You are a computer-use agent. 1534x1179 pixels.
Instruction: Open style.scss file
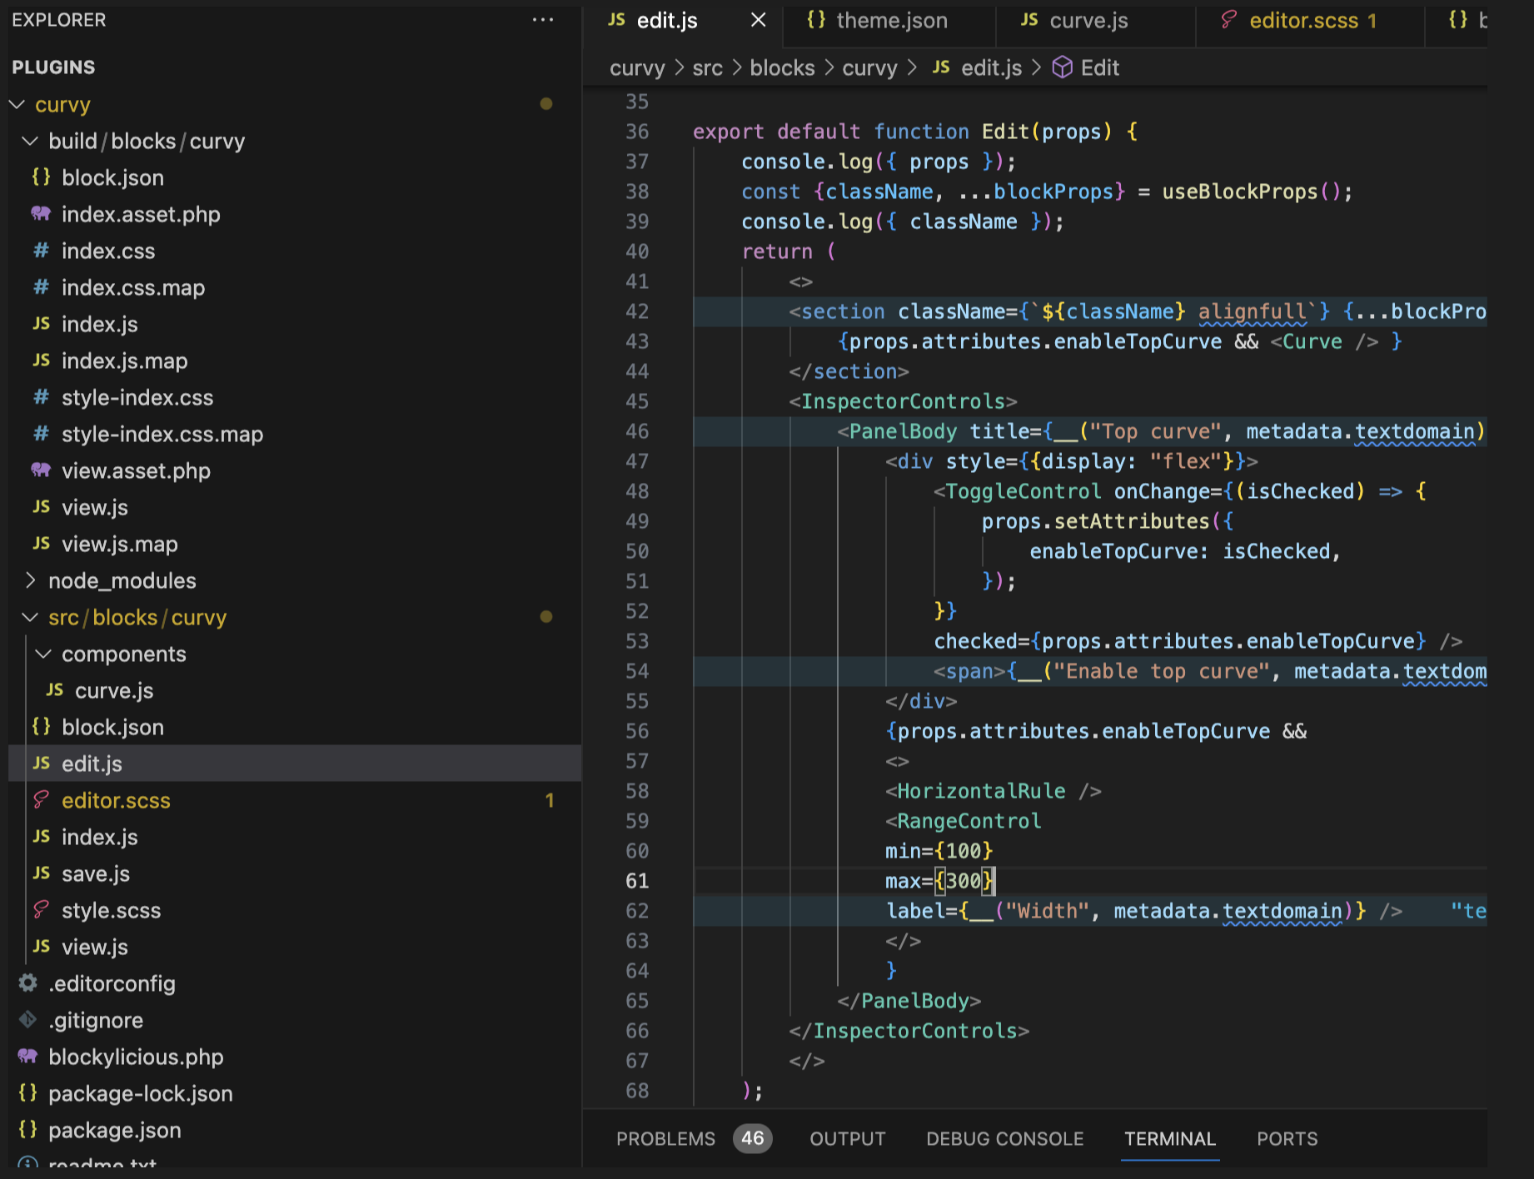click(295, 910)
